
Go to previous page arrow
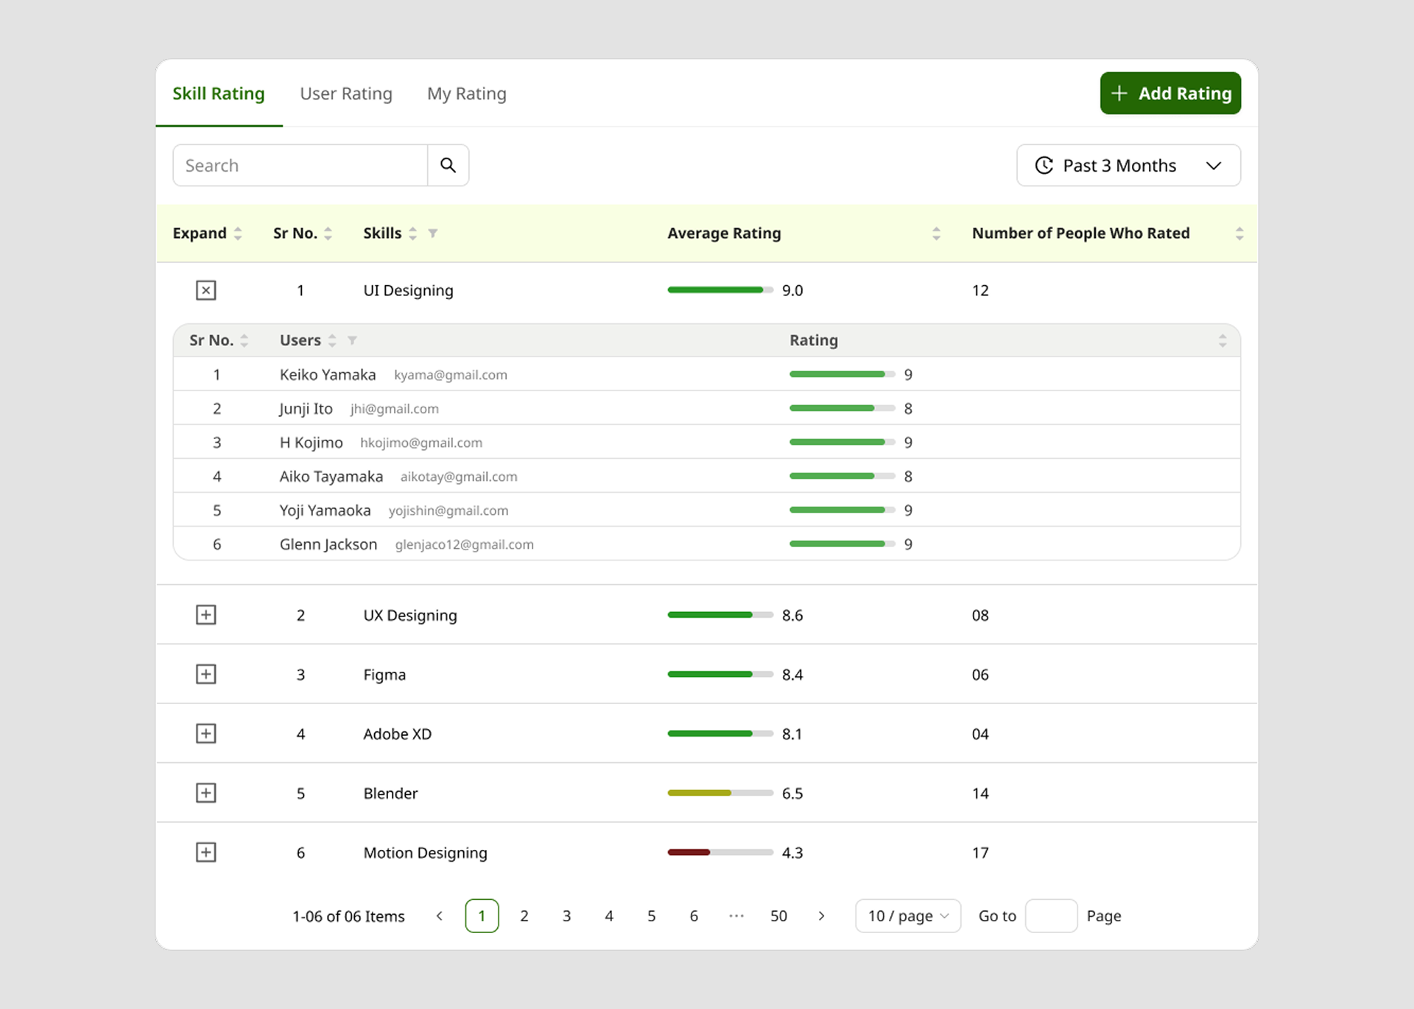(x=440, y=915)
